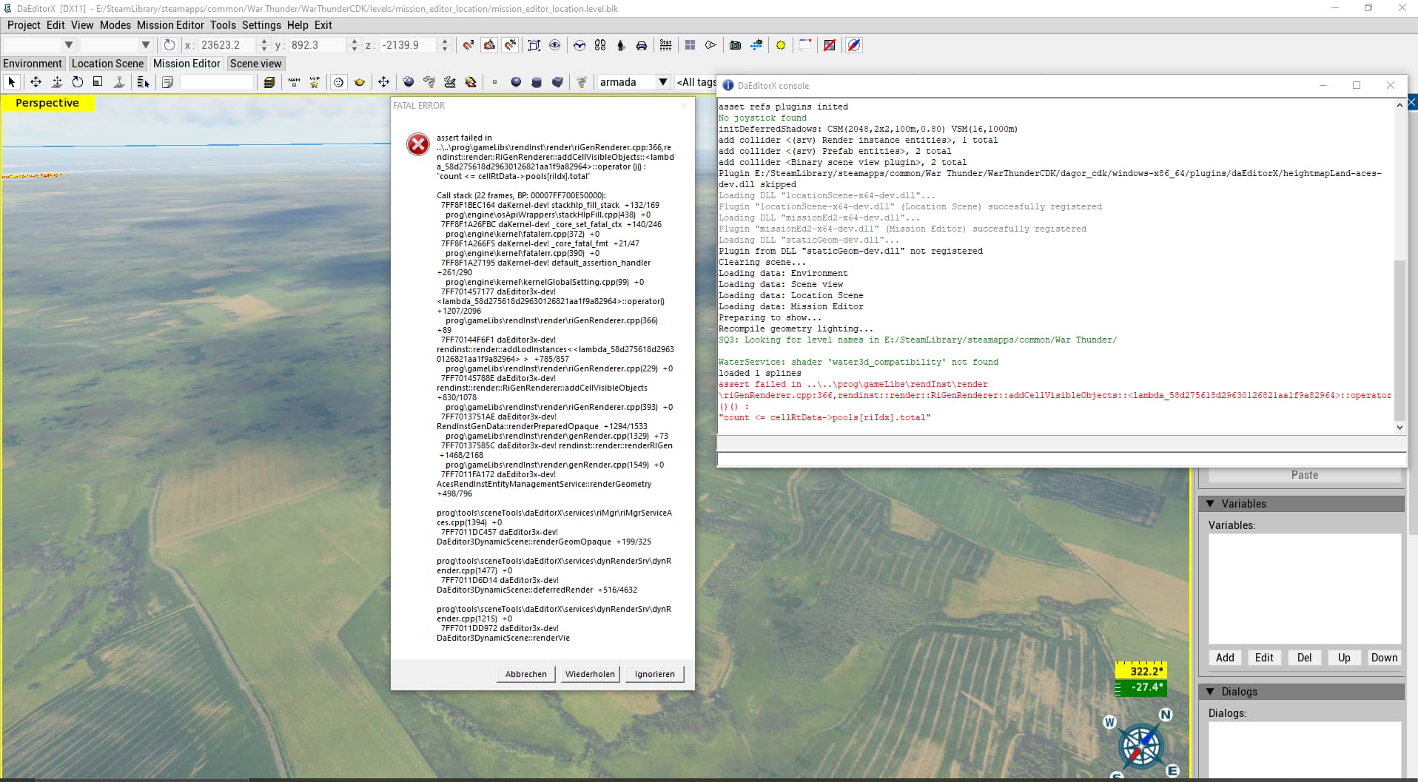Image resolution: width=1418 pixels, height=782 pixels.
Task: Activate the rotate object tool
Action: coord(77,82)
